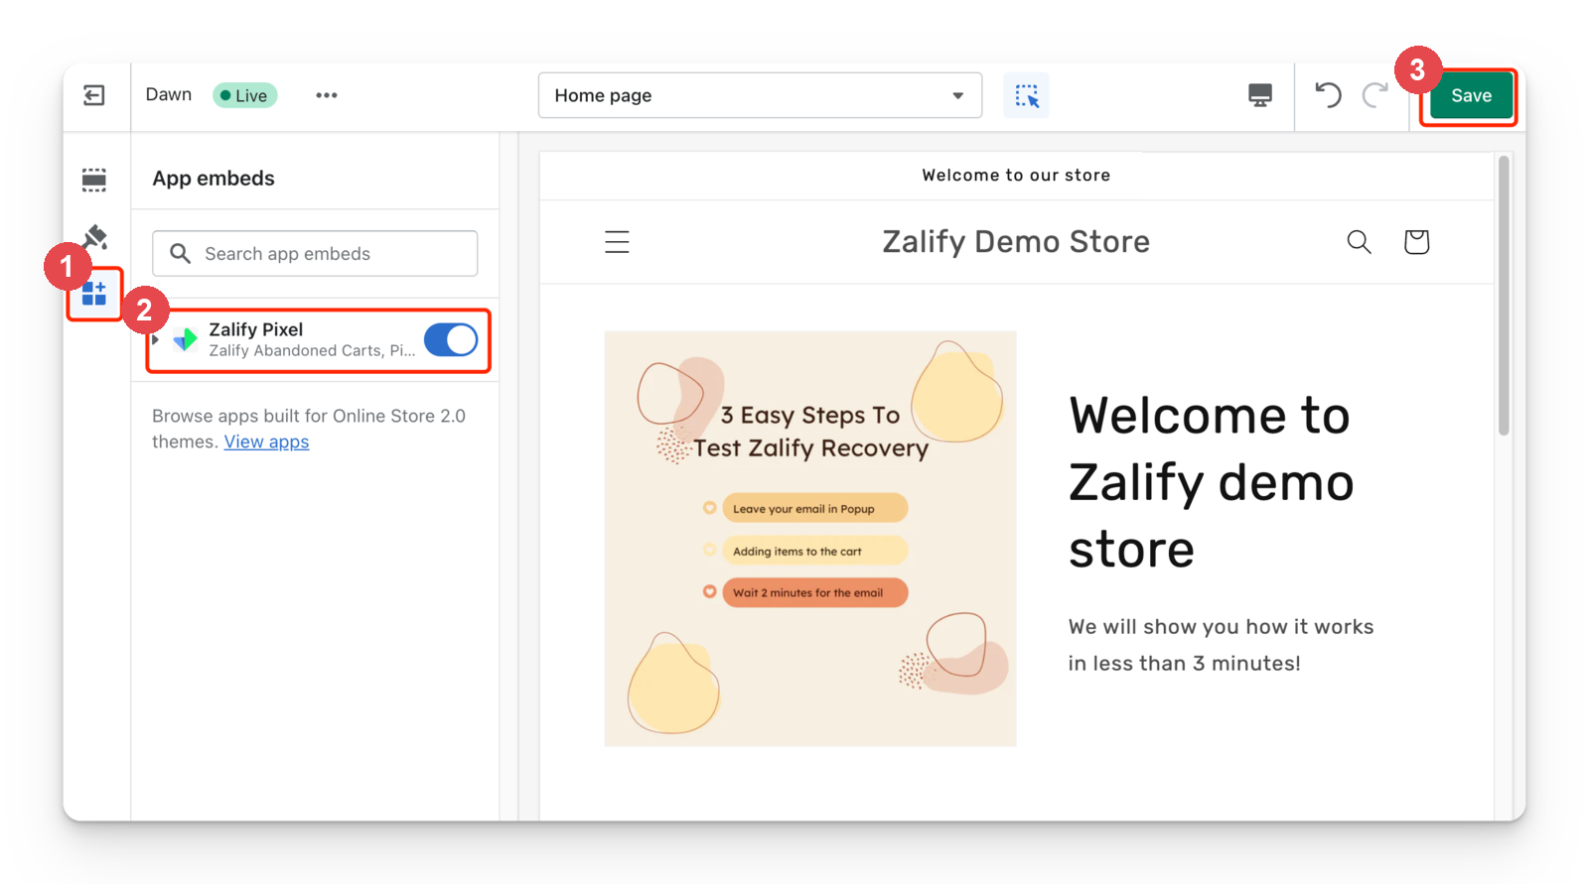Click the store search magnifier icon
The image size is (1589, 884).
point(1359,242)
